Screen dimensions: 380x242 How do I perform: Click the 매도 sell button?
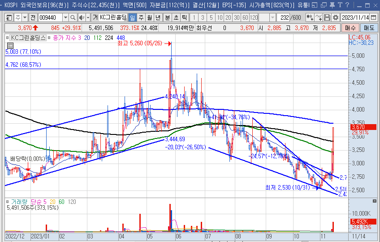[369, 28]
